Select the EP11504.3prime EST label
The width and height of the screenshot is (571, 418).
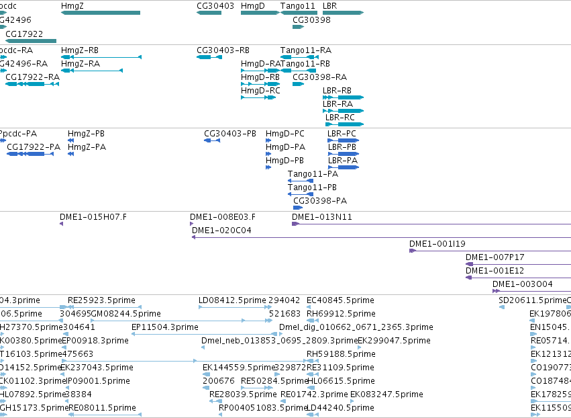tap(164, 328)
